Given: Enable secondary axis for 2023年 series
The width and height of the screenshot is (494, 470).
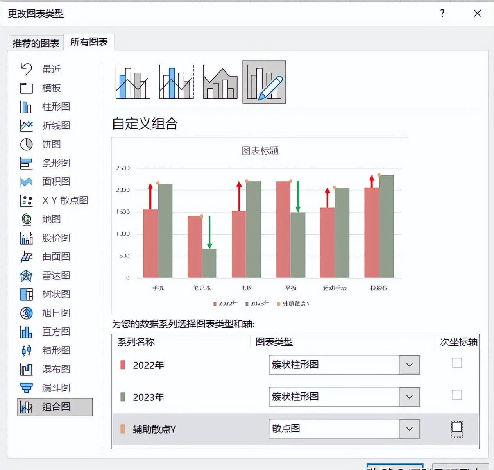Looking at the screenshot, I should tap(457, 395).
